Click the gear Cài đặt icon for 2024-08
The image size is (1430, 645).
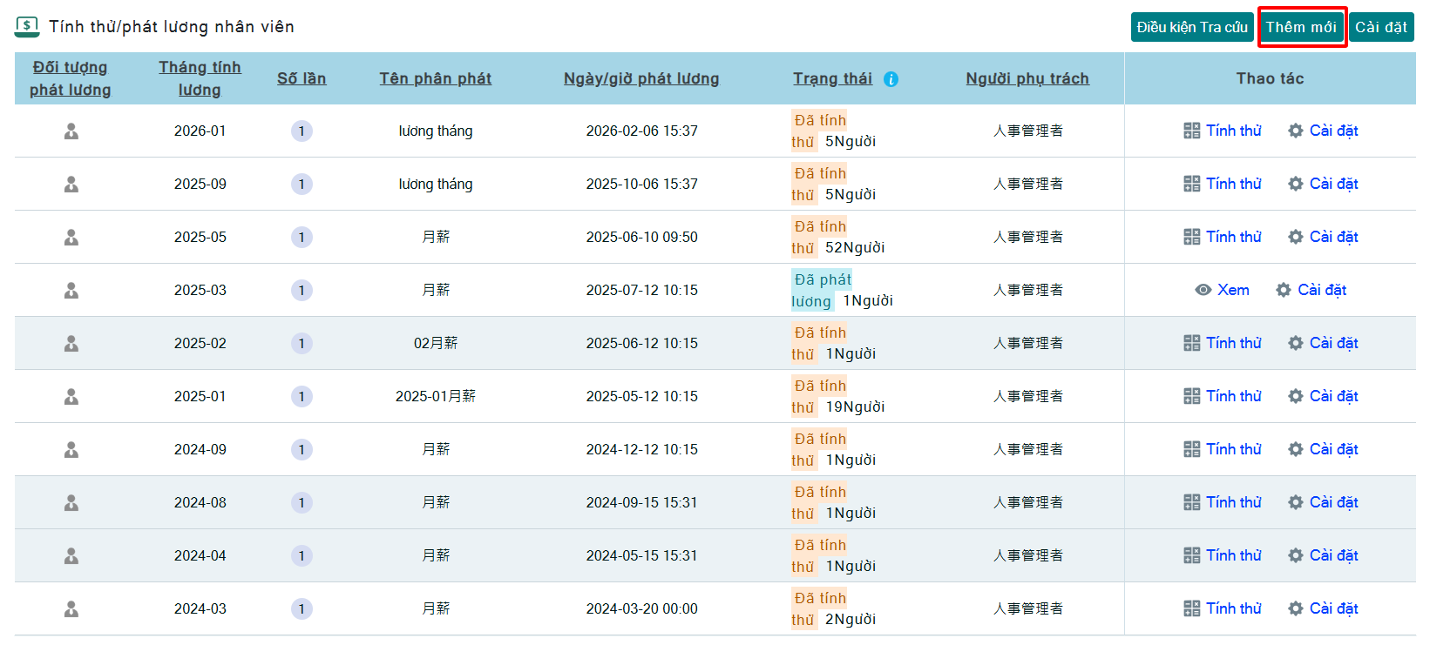click(1296, 503)
